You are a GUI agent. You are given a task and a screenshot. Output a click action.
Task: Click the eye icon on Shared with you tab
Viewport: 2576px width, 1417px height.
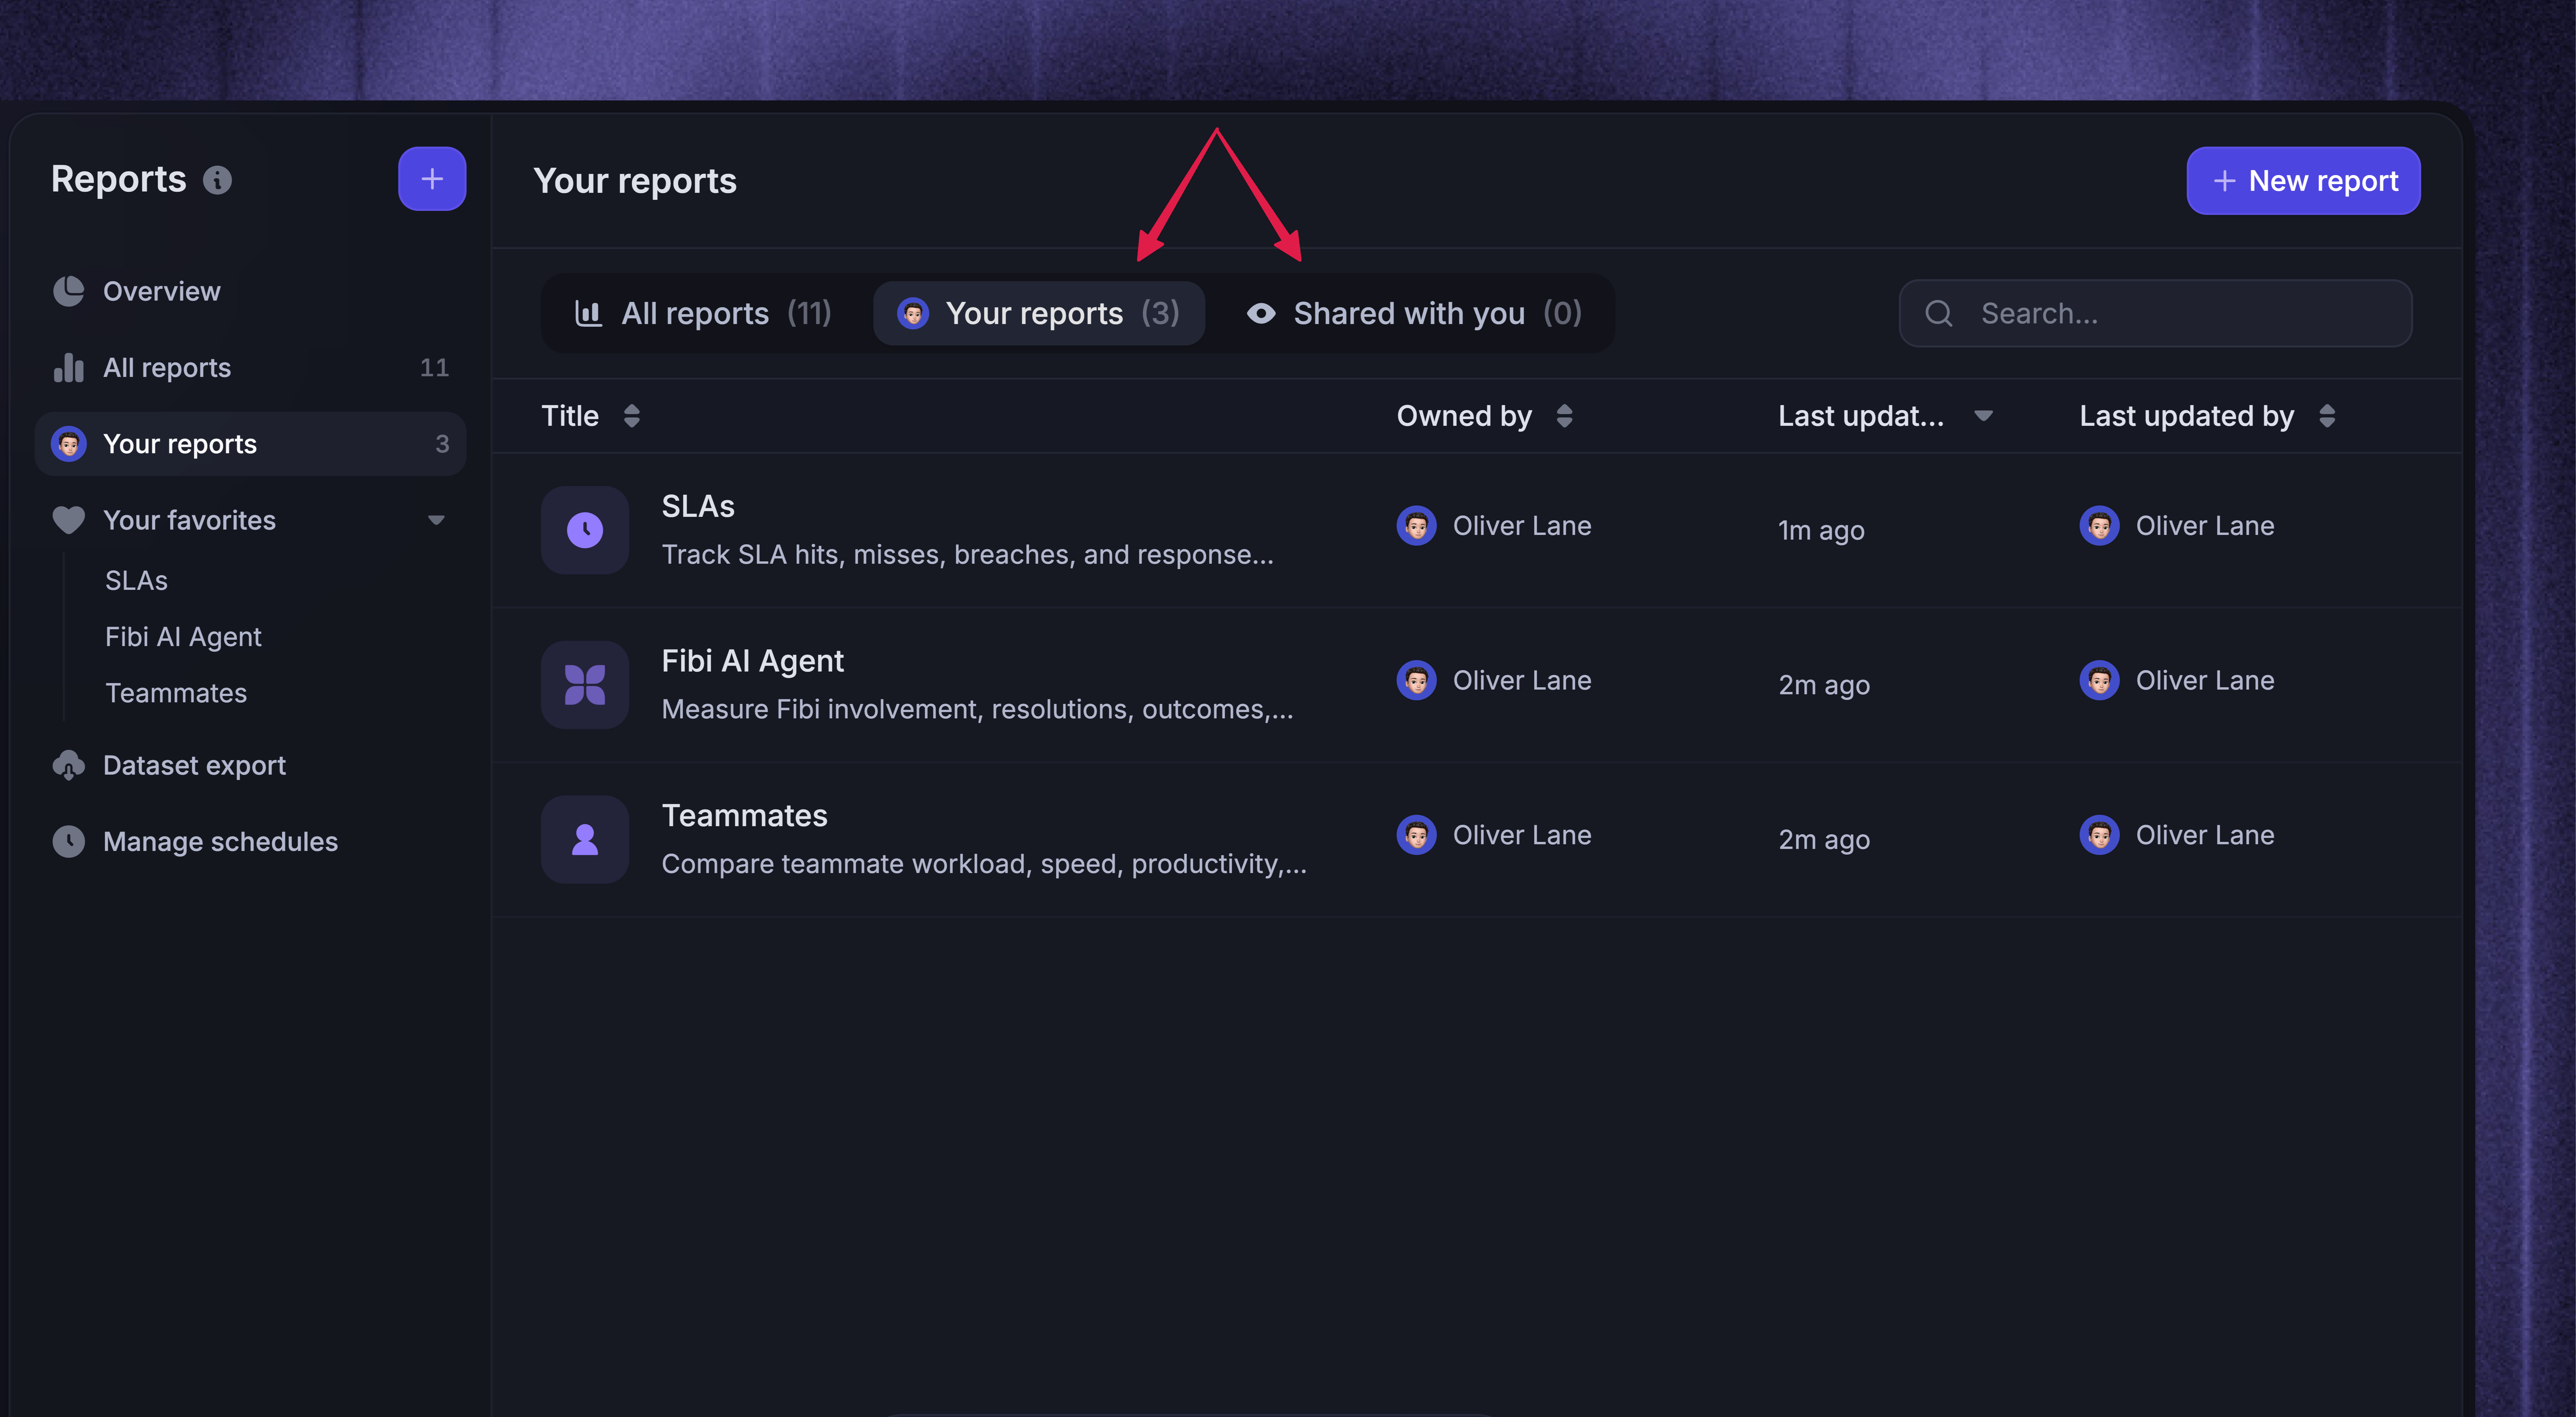[1261, 314]
